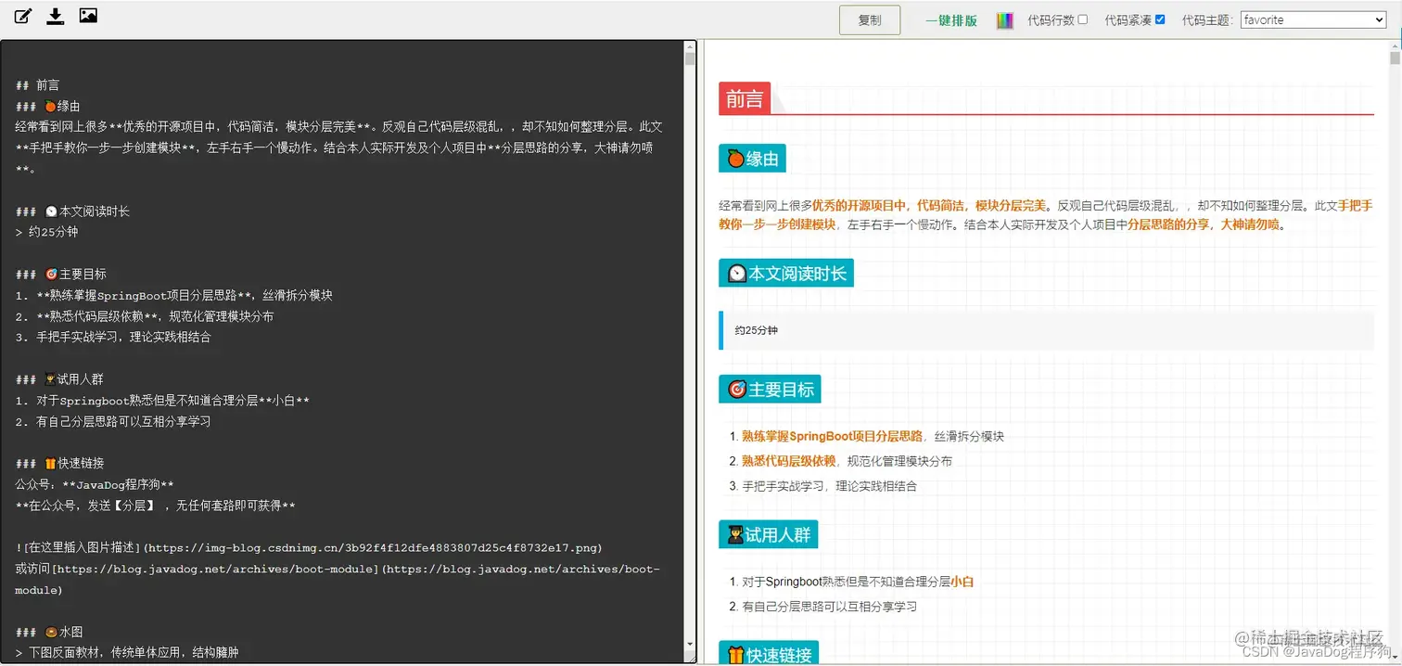The width and height of the screenshot is (1402, 666).
Task: Open the rainbow theme palette icon
Action: 1005,19
